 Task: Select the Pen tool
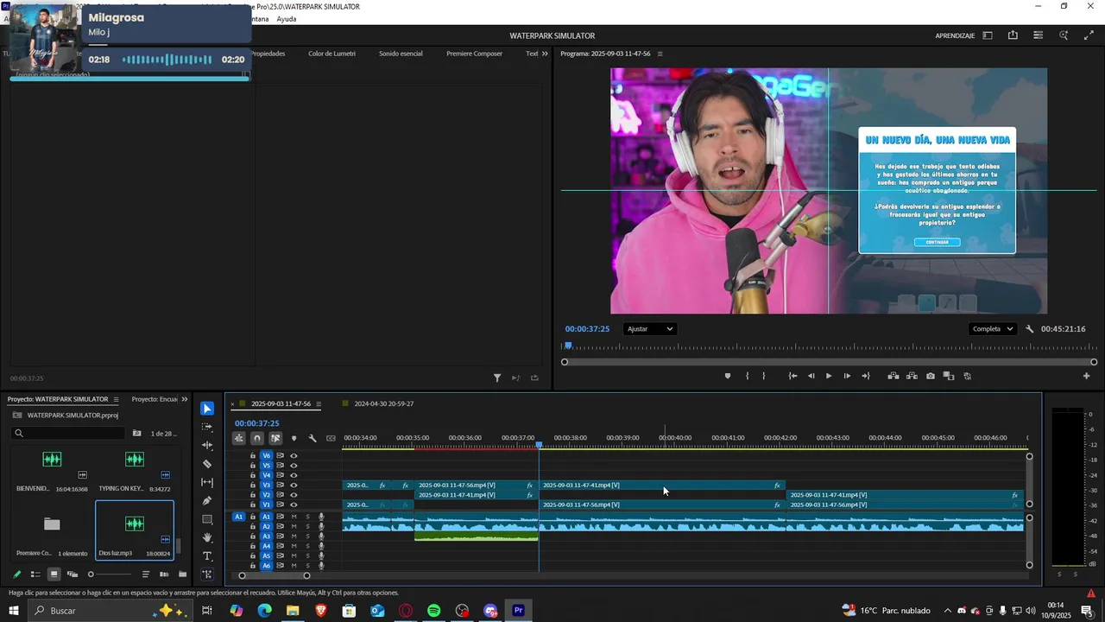point(207,501)
